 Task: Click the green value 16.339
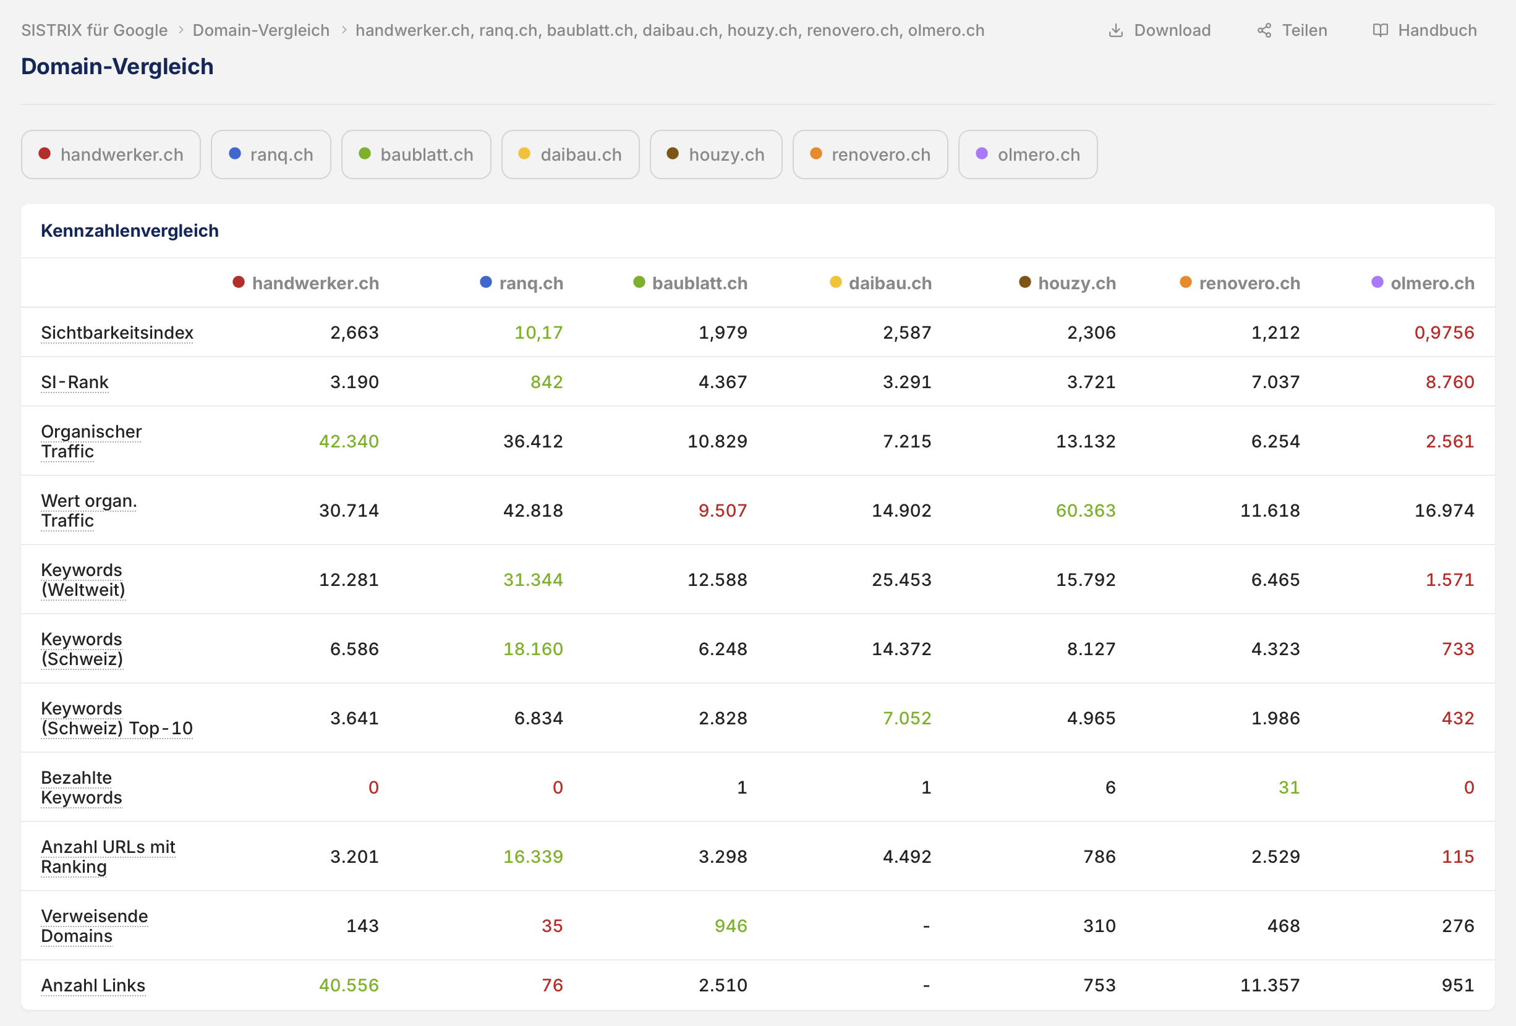click(x=533, y=857)
